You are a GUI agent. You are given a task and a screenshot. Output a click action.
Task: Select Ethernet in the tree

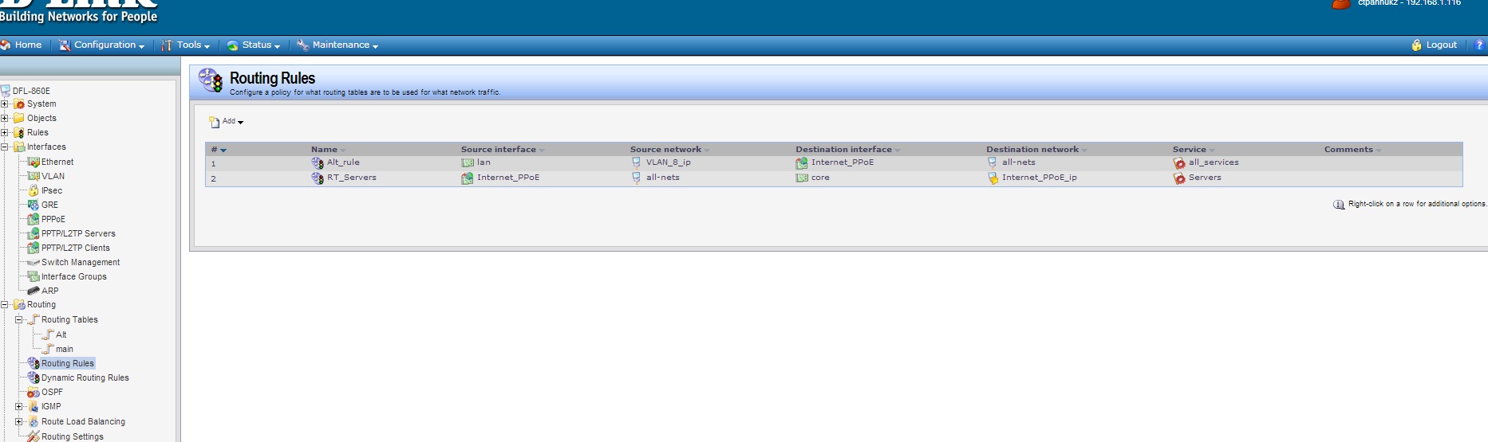click(x=57, y=162)
